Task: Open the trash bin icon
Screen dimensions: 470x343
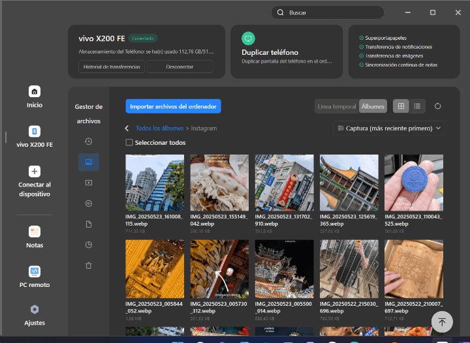Action: point(89,265)
